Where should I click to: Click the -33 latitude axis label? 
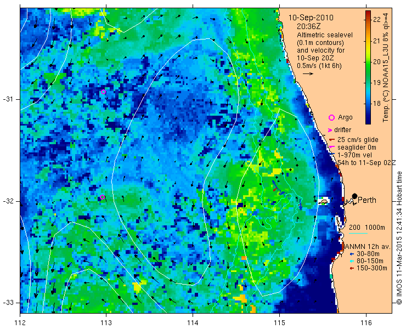[8, 303]
